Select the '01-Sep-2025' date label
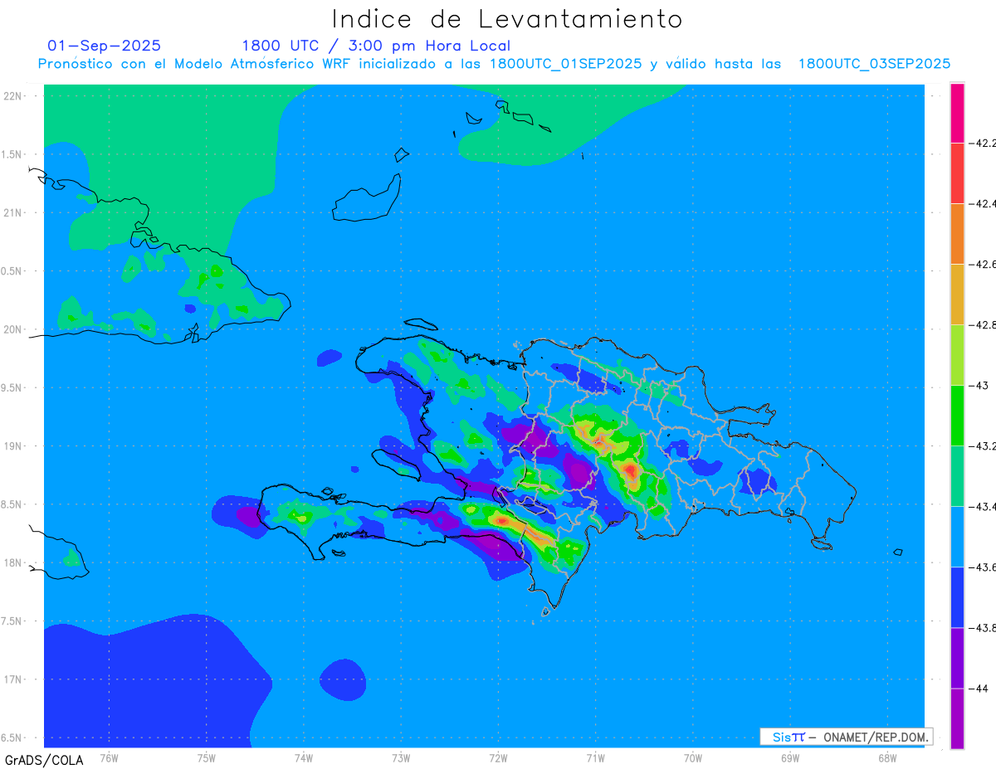Viewport: 996px width, 769px height. [x=105, y=46]
